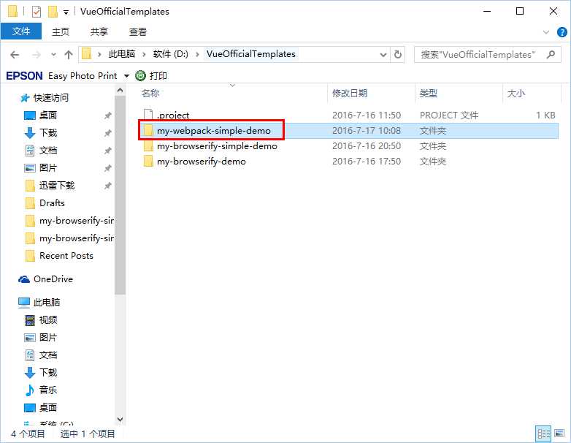
Task: Switch to large icons view in status bar
Action: point(559,433)
